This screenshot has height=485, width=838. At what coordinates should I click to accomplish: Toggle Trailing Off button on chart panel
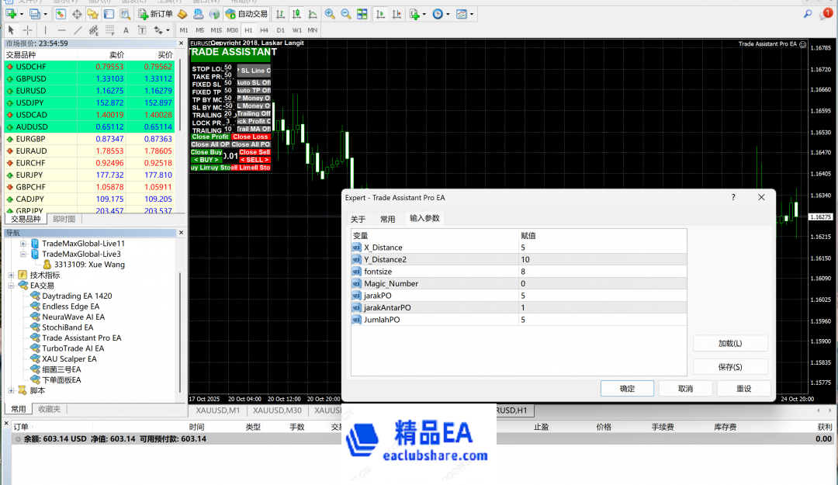tap(254, 113)
